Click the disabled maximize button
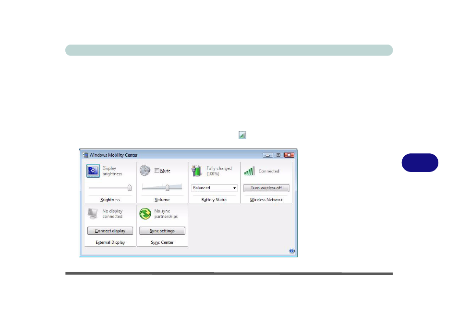The image size is (458, 322). tap(278, 155)
